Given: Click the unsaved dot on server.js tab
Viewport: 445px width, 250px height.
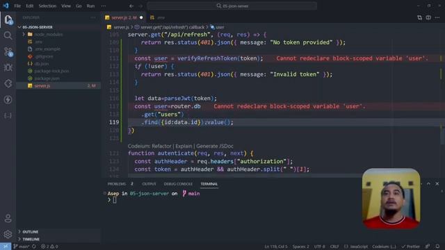Looking at the screenshot, I should pyautogui.click(x=141, y=17).
